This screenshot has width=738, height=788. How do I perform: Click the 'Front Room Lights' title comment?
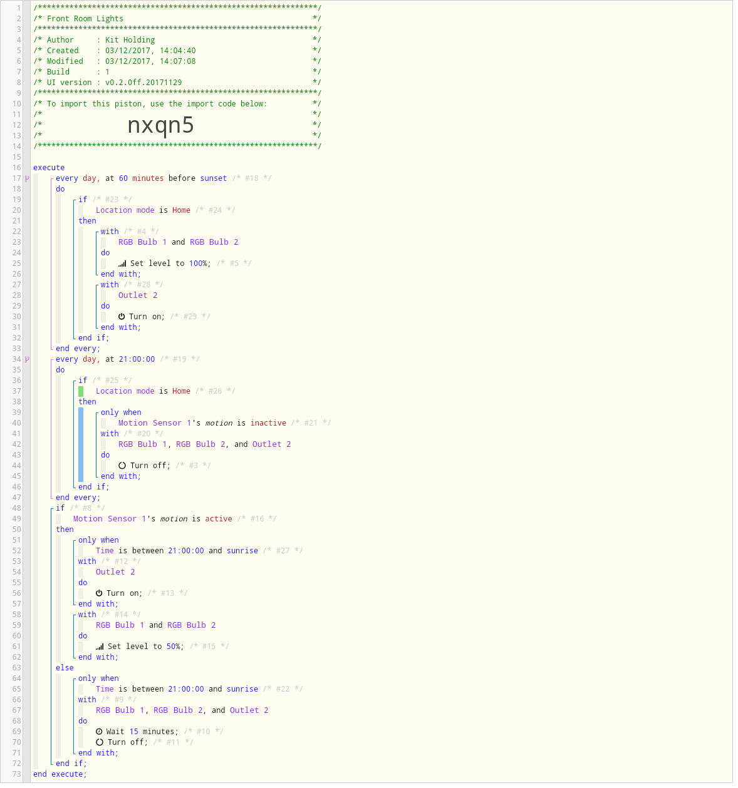pos(85,19)
